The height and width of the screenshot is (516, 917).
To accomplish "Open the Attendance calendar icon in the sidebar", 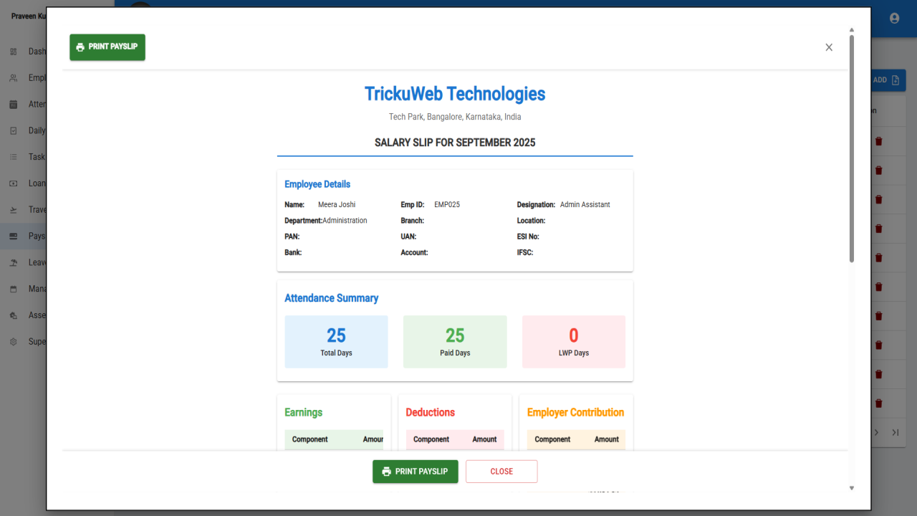I will [13, 105].
